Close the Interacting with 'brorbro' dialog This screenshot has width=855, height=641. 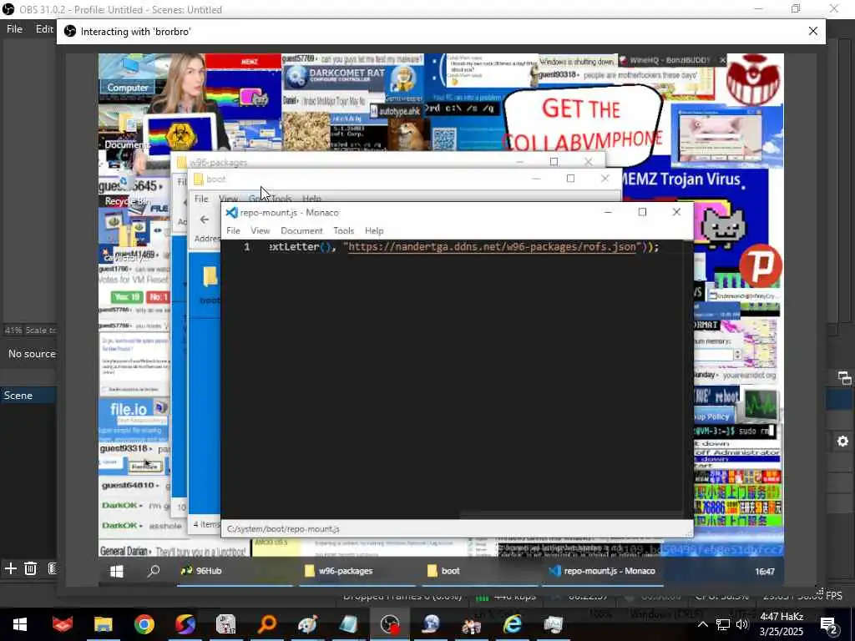tap(813, 31)
